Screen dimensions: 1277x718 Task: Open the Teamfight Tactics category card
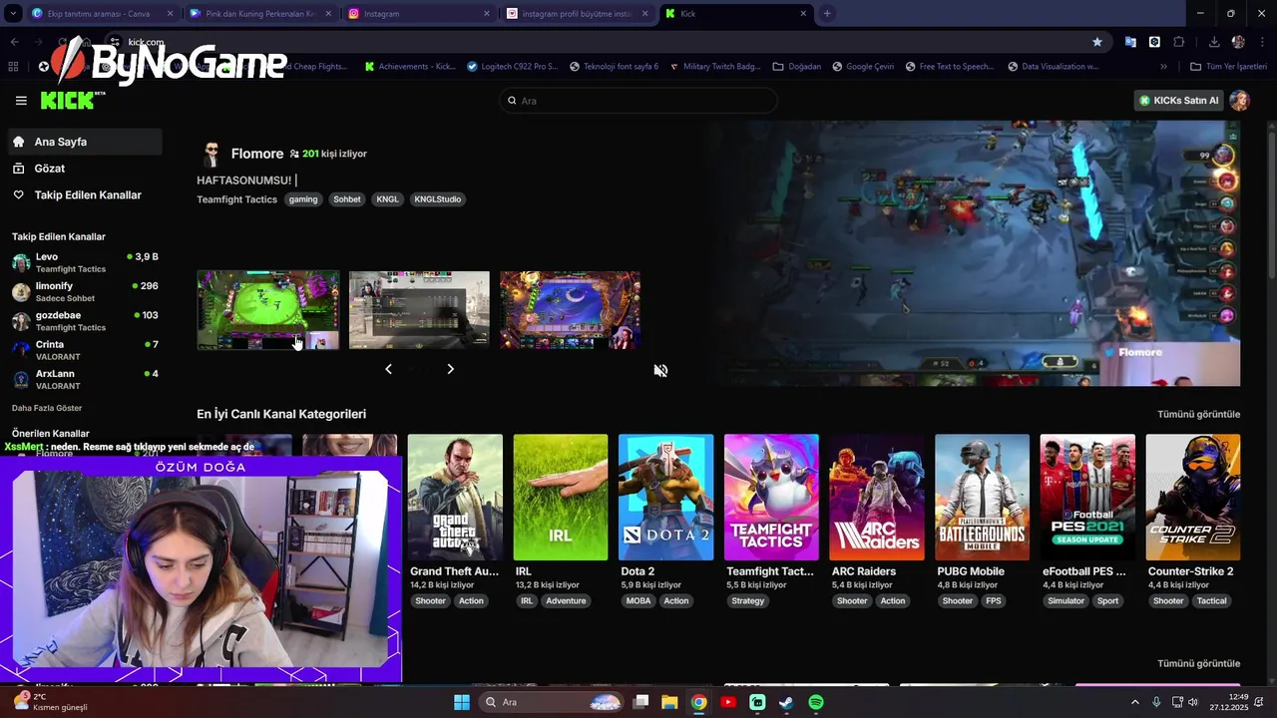771,497
